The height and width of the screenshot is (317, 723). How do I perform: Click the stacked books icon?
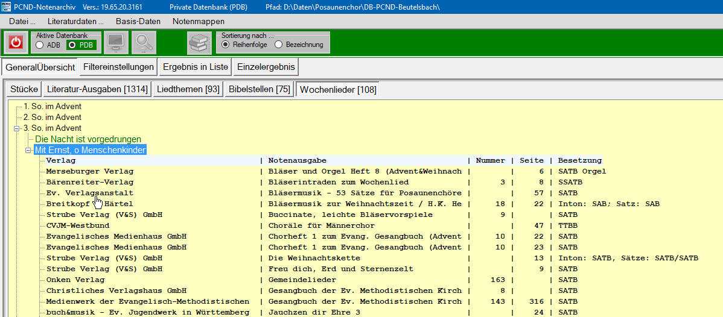click(199, 43)
